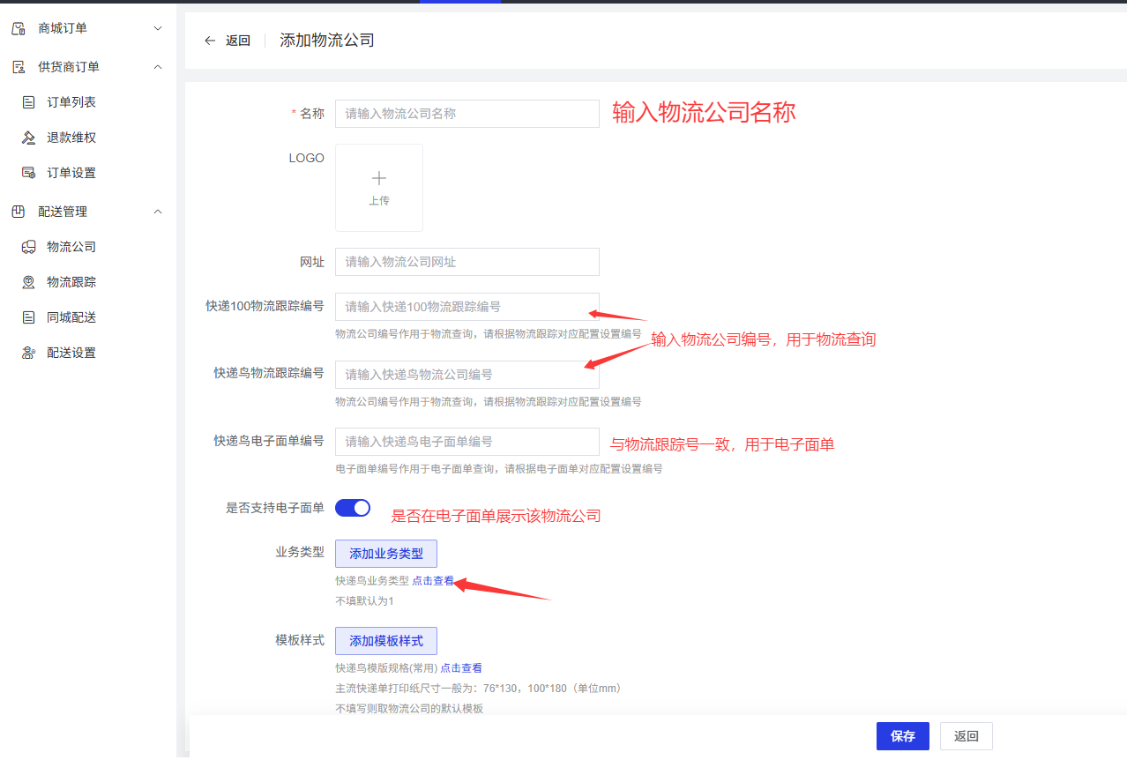This screenshot has width=1127, height=760.
Task: Click the 同城配送 icon
Action: coord(28,317)
